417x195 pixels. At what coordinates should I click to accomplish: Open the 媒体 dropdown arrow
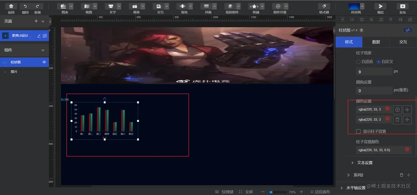[143, 6]
